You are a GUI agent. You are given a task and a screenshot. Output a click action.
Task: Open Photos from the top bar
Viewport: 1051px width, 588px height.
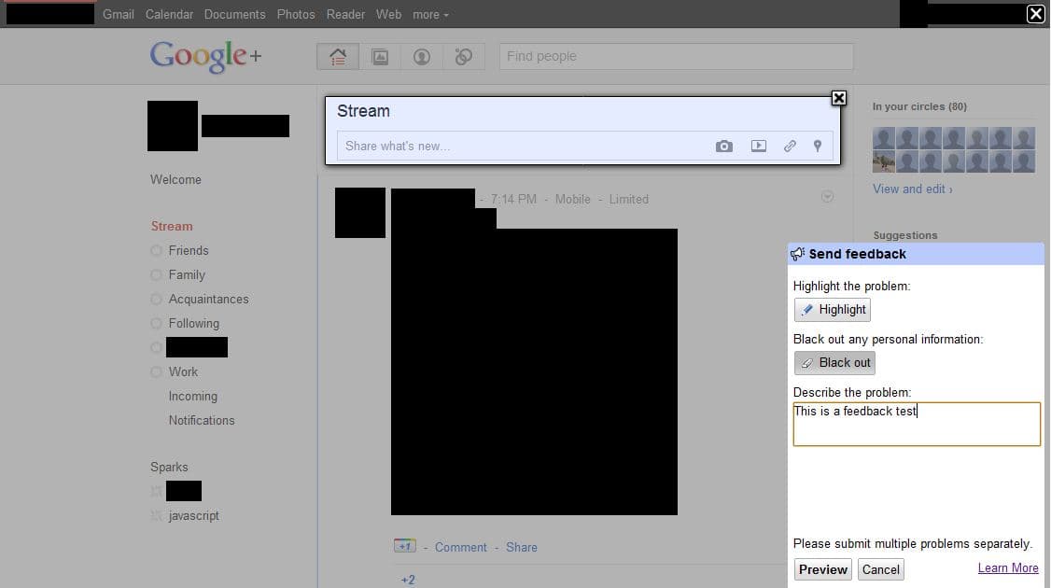pyautogui.click(x=296, y=14)
